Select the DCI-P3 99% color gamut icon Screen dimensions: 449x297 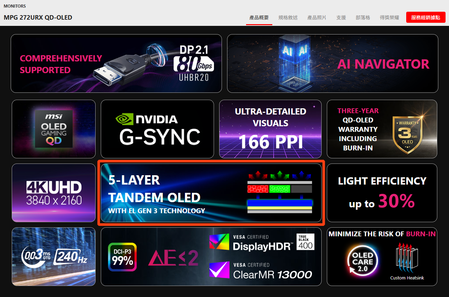pyautogui.click(x=122, y=257)
